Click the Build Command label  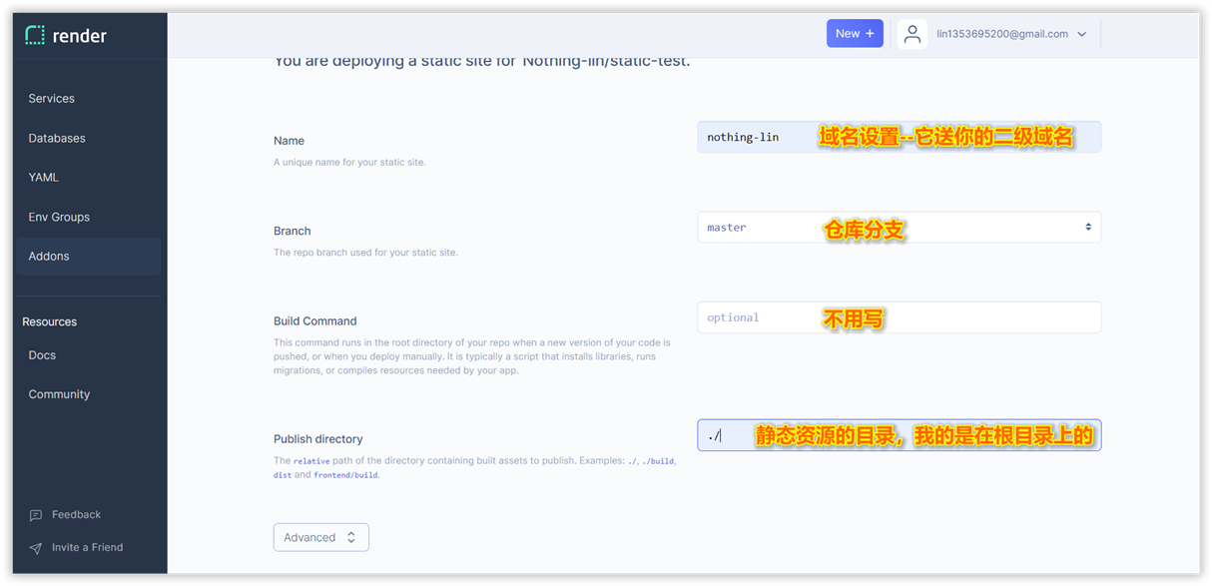(315, 321)
